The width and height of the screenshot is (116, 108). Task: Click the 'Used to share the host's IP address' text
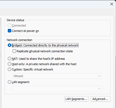tap(42, 59)
